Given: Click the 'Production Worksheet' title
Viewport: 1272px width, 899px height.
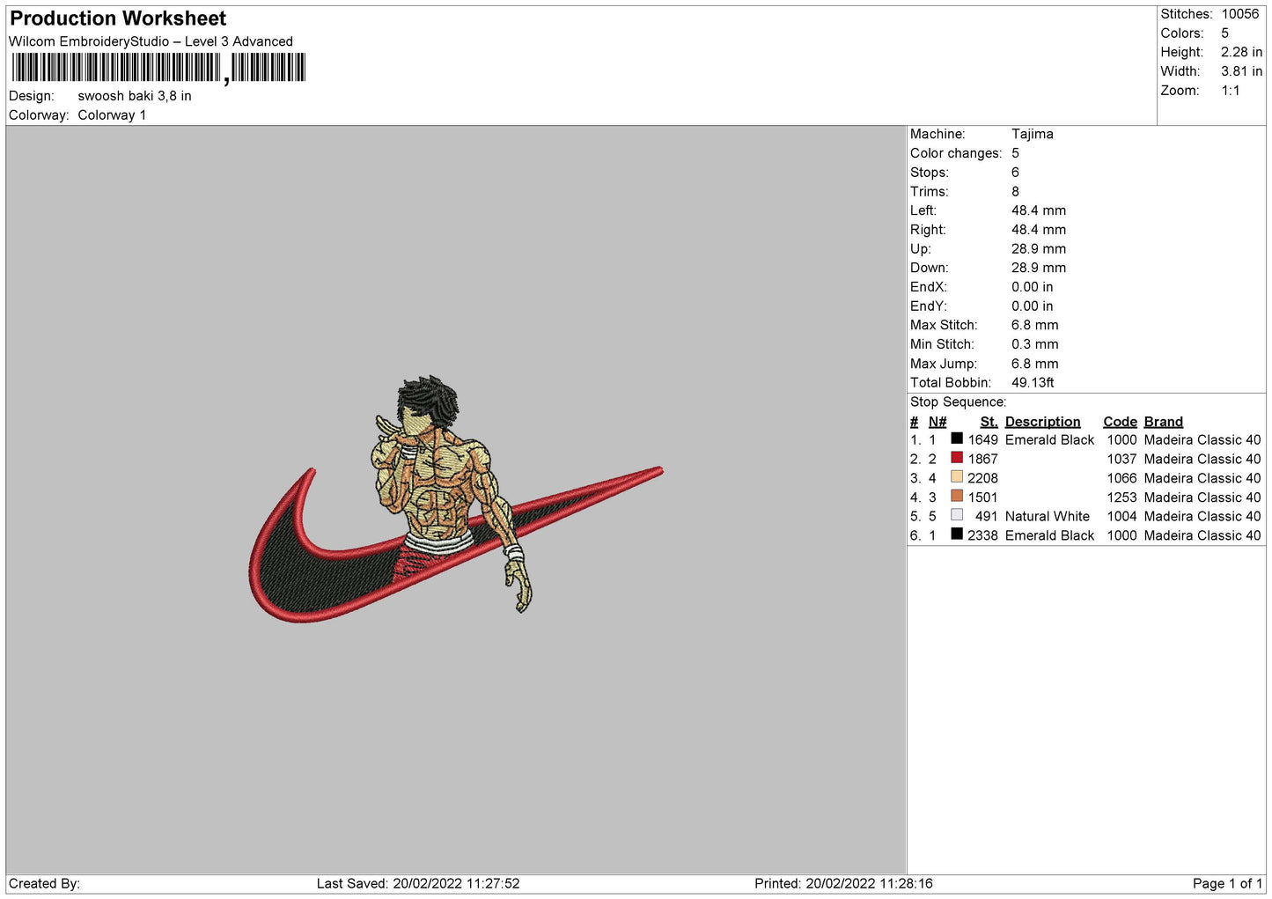Looking at the screenshot, I should click(x=118, y=18).
